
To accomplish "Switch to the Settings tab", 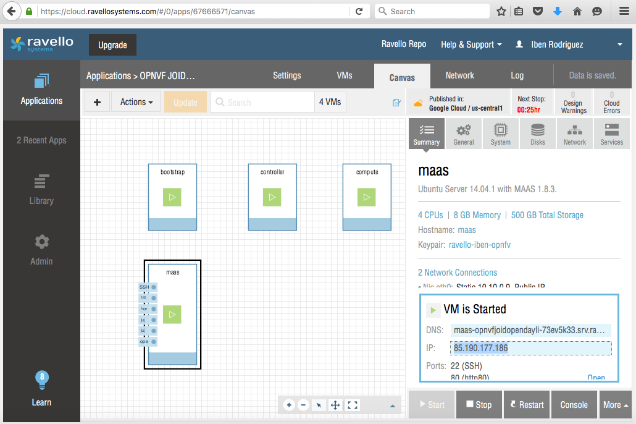I will (x=287, y=75).
